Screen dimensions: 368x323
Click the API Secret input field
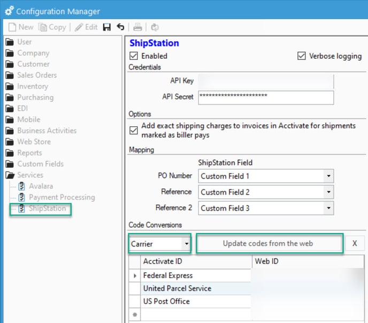(x=266, y=97)
